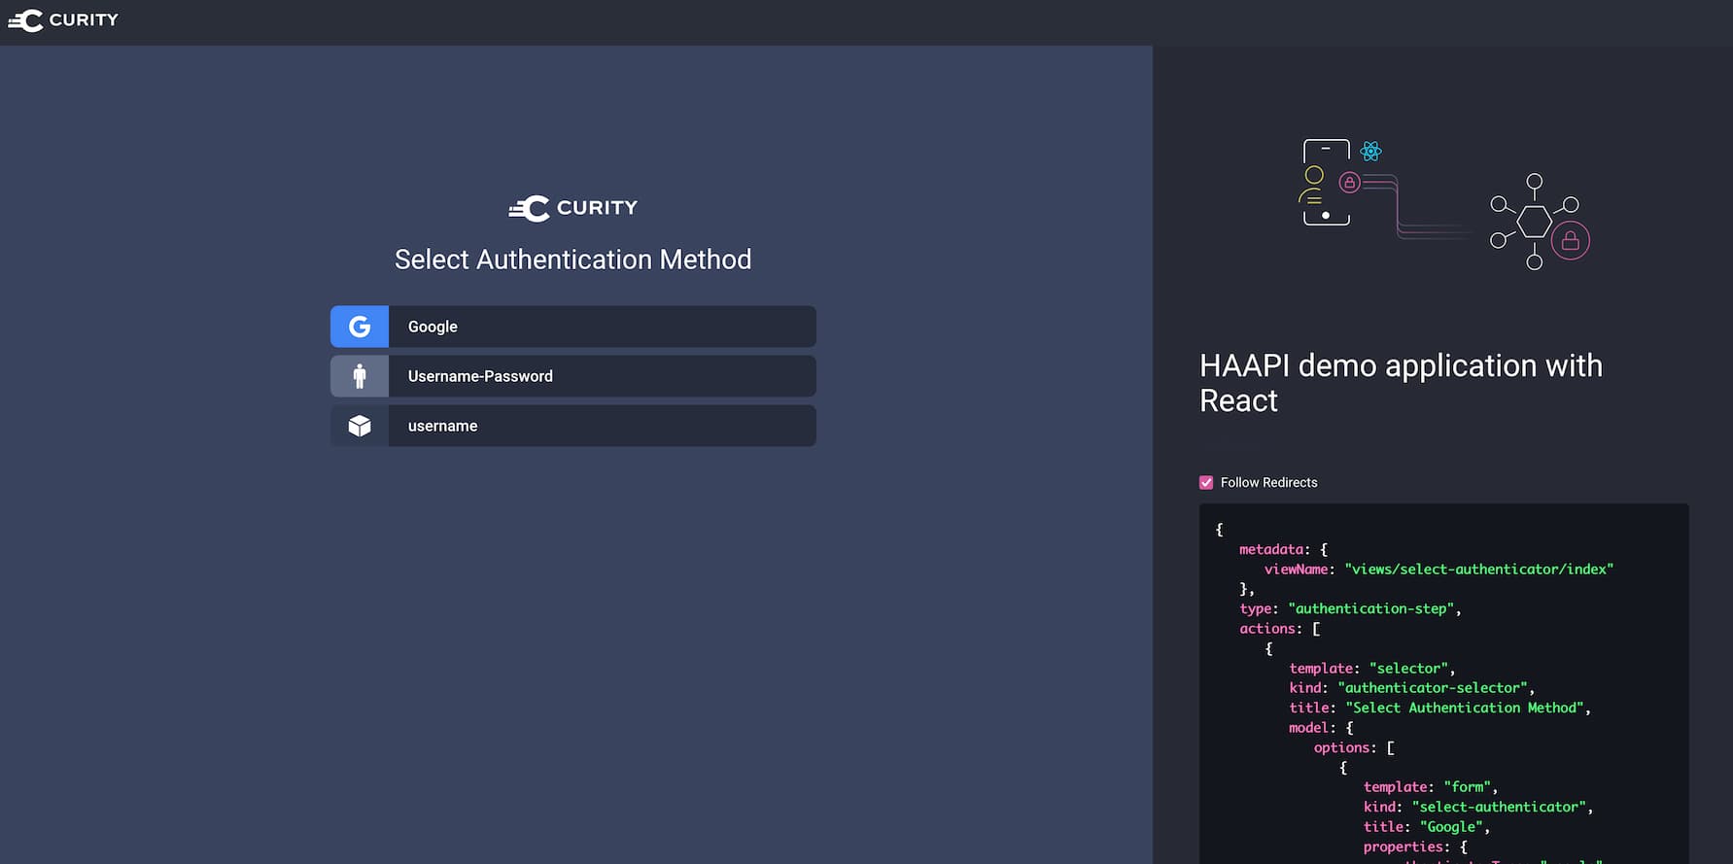Click the "options" key in the JSON panel

pyautogui.click(x=1342, y=748)
